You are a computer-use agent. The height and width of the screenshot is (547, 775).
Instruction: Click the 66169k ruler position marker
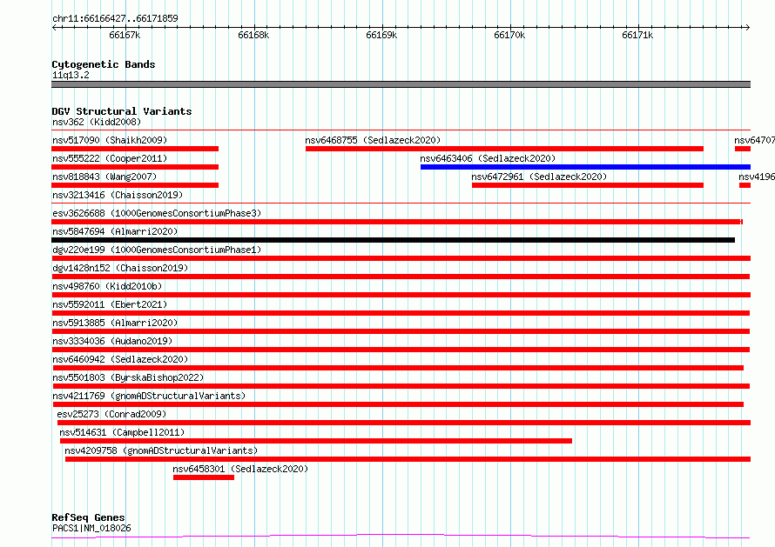pos(381,35)
